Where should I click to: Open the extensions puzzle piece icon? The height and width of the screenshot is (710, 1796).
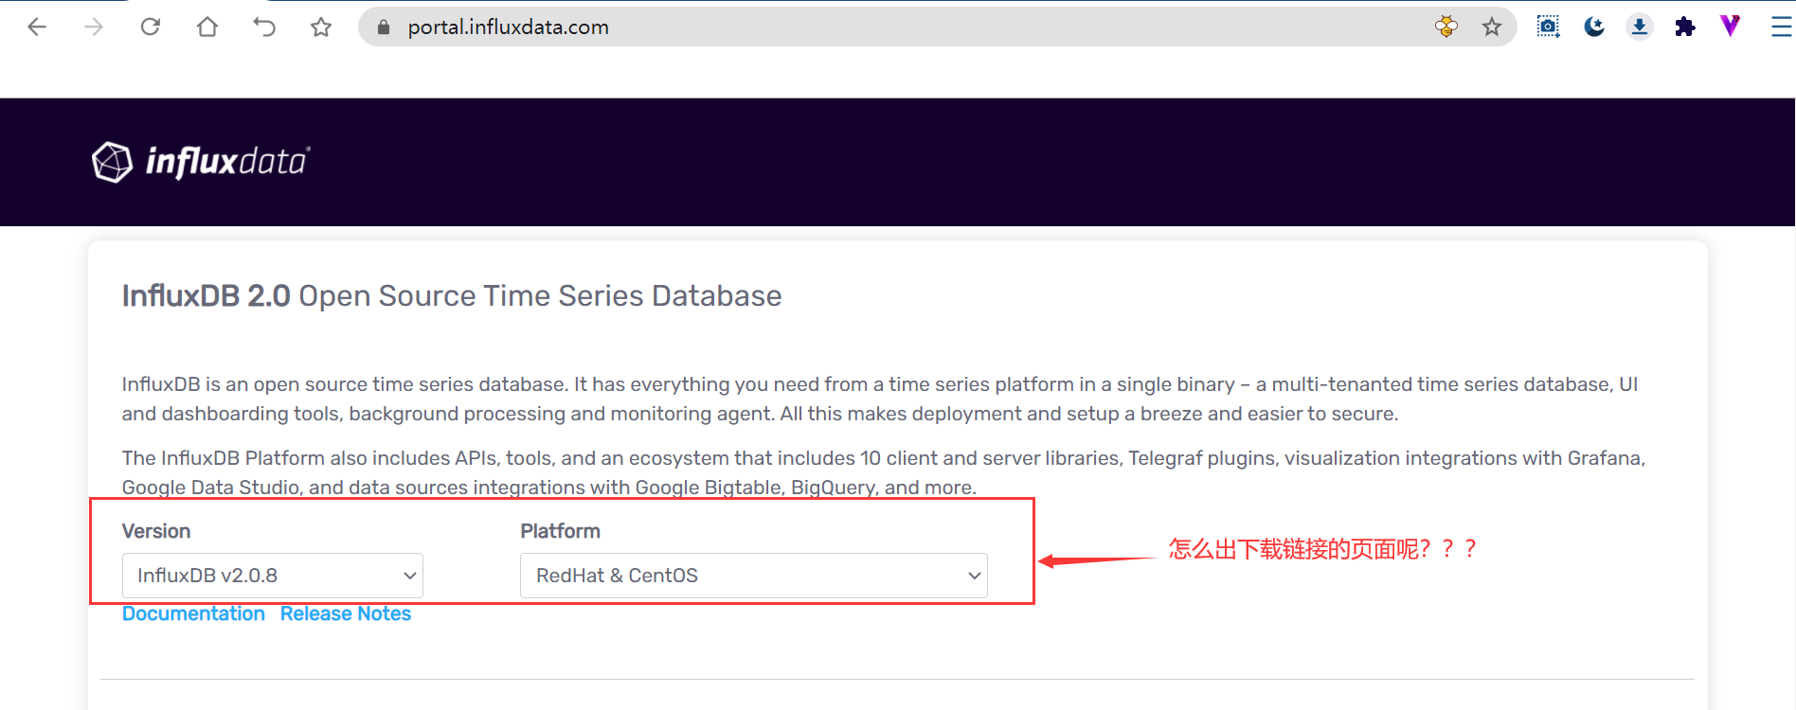tap(1685, 27)
